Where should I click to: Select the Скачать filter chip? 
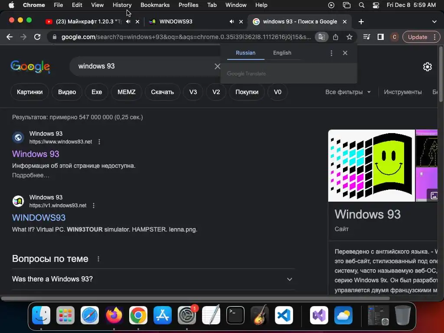tap(162, 92)
